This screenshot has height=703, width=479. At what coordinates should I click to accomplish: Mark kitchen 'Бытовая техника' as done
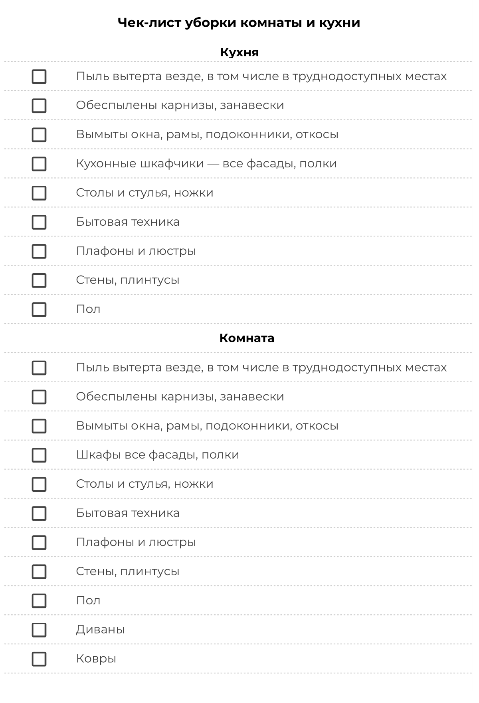[39, 222]
